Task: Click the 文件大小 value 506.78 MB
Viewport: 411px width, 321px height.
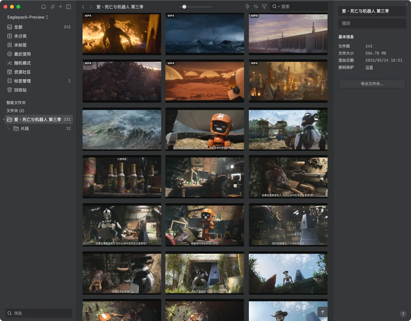Action: point(376,53)
